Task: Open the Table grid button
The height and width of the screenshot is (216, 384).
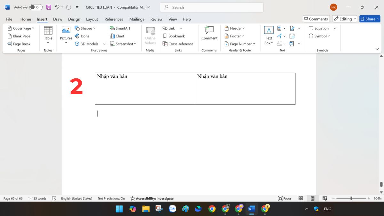Action: 48,35
